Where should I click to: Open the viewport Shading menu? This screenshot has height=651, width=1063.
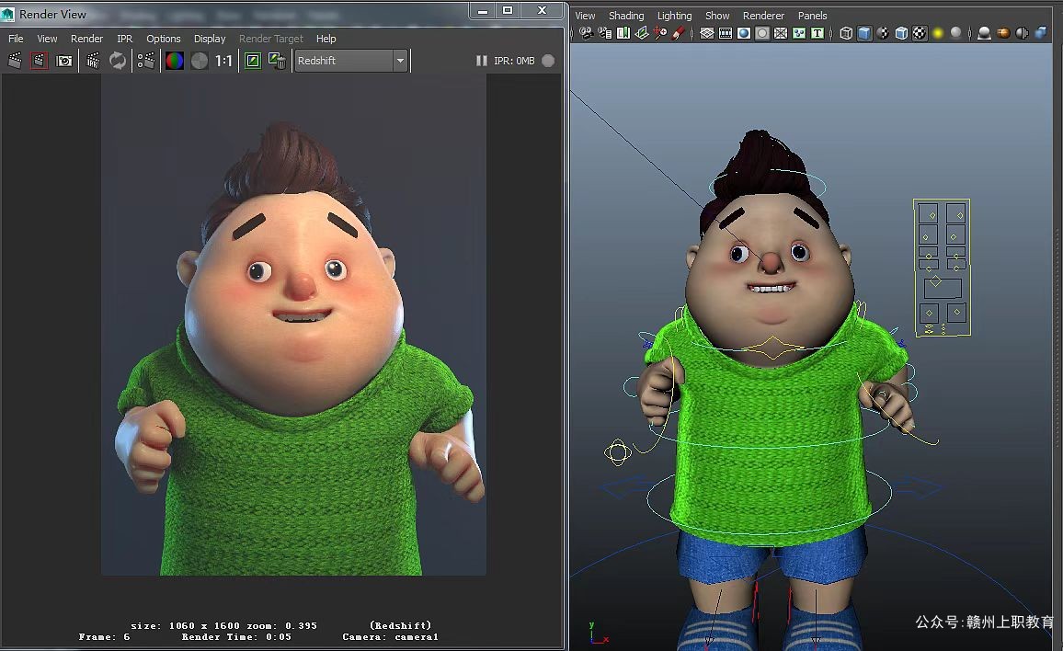pos(626,16)
